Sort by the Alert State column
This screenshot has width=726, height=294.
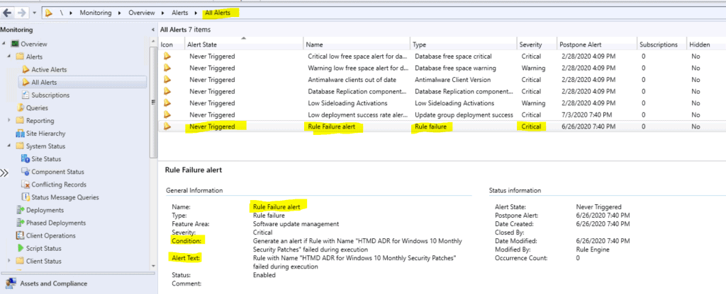click(244, 45)
